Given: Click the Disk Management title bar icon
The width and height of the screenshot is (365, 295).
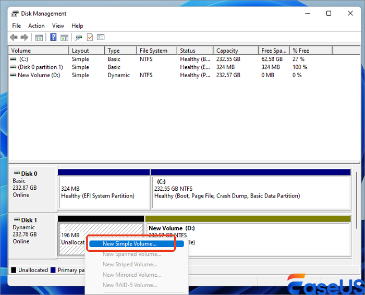Looking at the screenshot, I should 15,14.
